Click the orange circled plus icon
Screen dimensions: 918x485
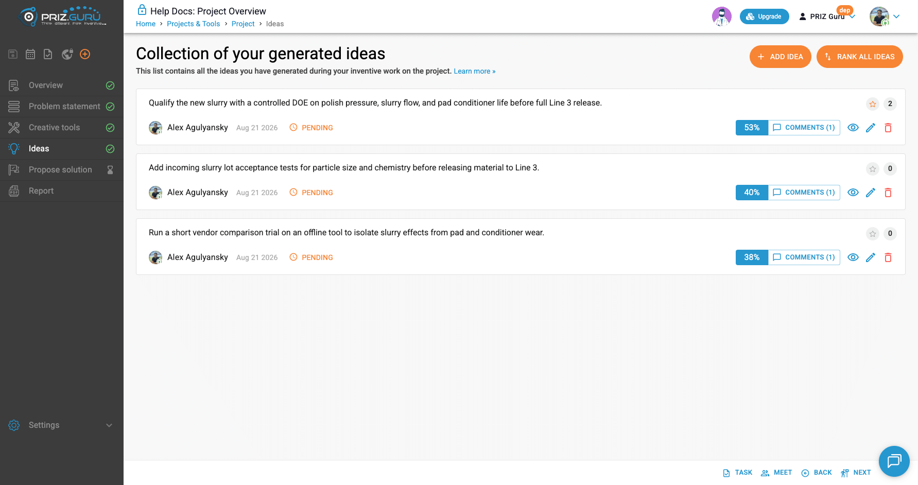[85, 54]
